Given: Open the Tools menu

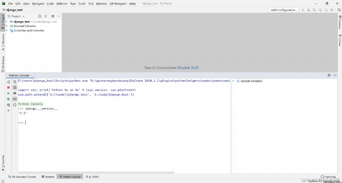Looking at the screenshot, I should coord(82,4).
